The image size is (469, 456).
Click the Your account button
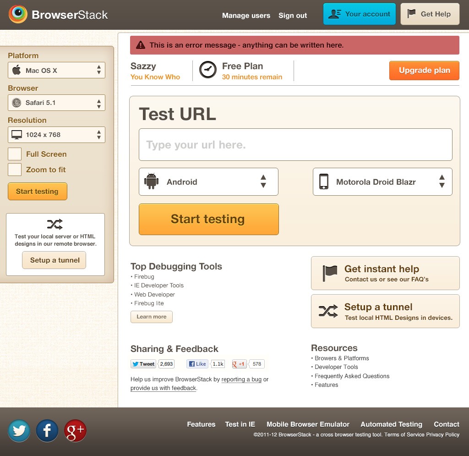(x=359, y=14)
